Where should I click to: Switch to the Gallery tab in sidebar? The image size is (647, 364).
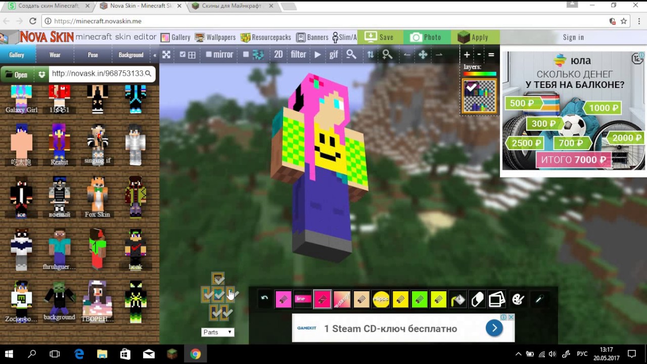(x=17, y=55)
